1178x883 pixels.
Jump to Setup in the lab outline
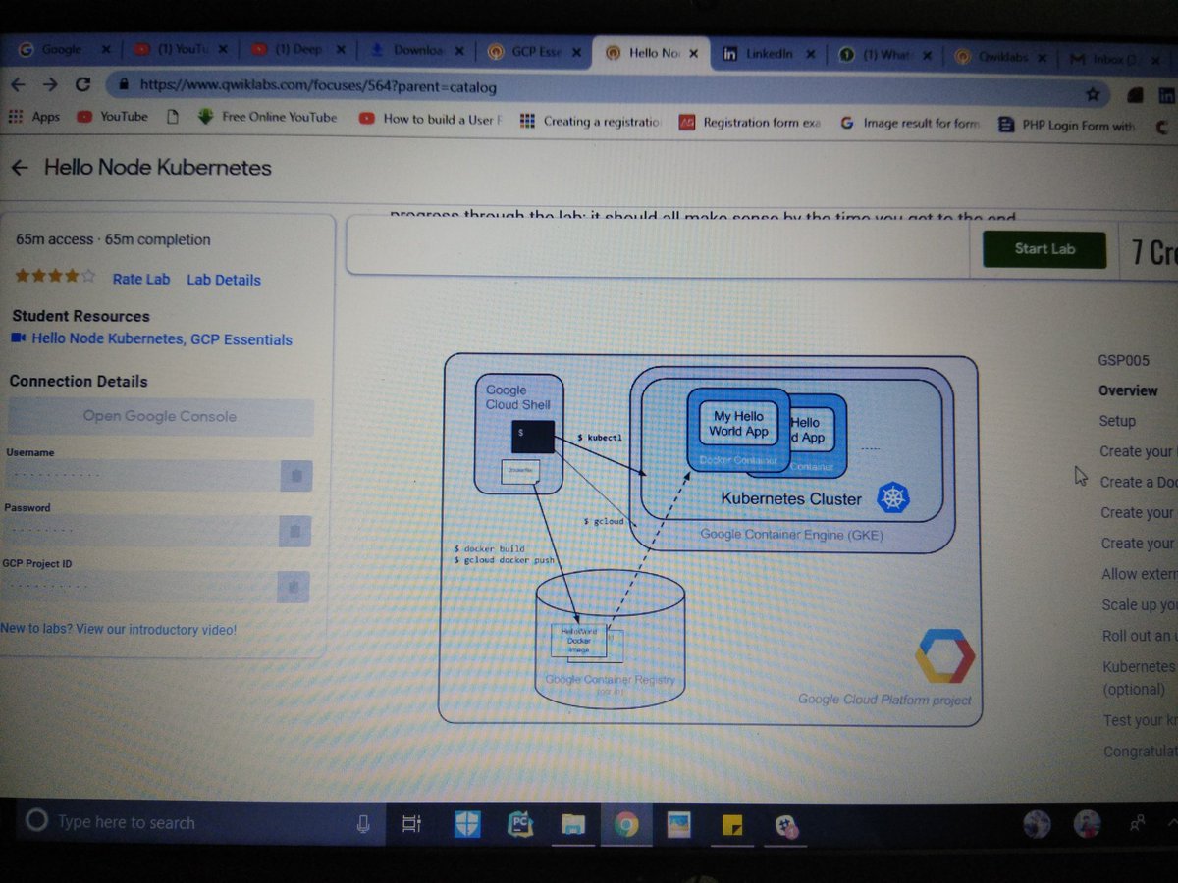(x=1117, y=421)
